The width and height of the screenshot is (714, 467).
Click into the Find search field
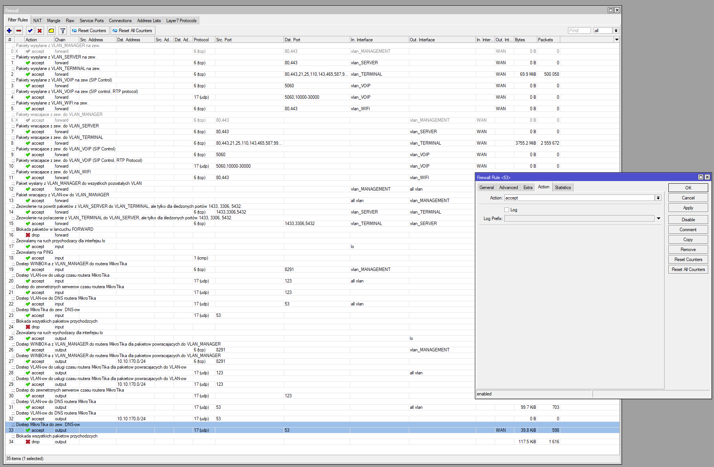pyautogui.click(x=579, y=31)
